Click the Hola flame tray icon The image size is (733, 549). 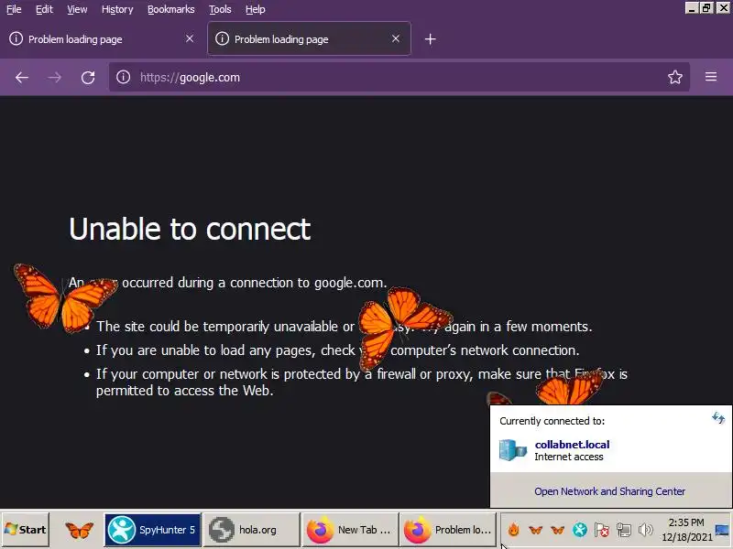[514, 530]
